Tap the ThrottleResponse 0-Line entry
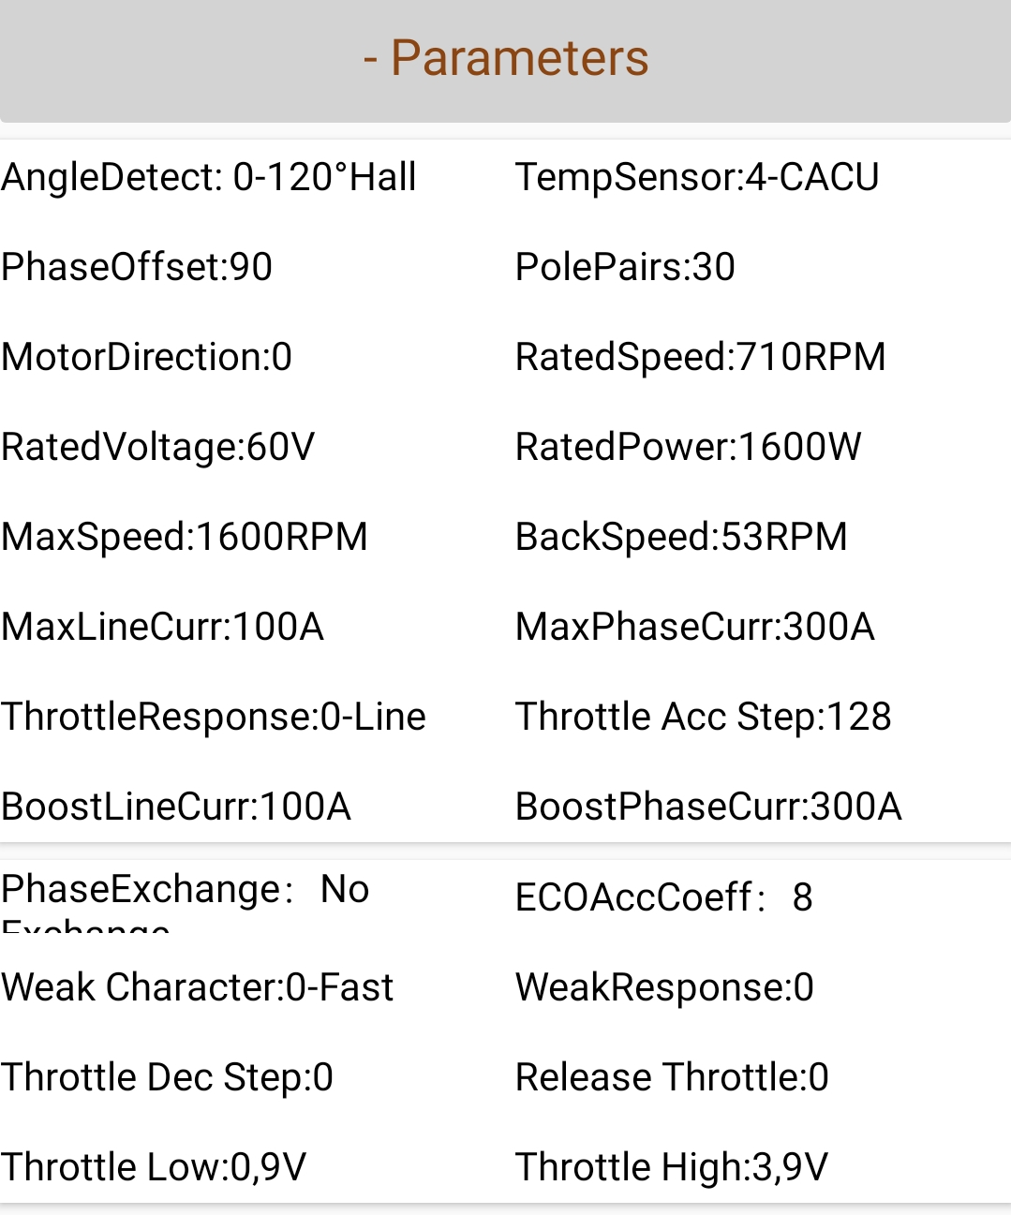The width and height of the screenshot is (1011, 1215). (214, 717)
